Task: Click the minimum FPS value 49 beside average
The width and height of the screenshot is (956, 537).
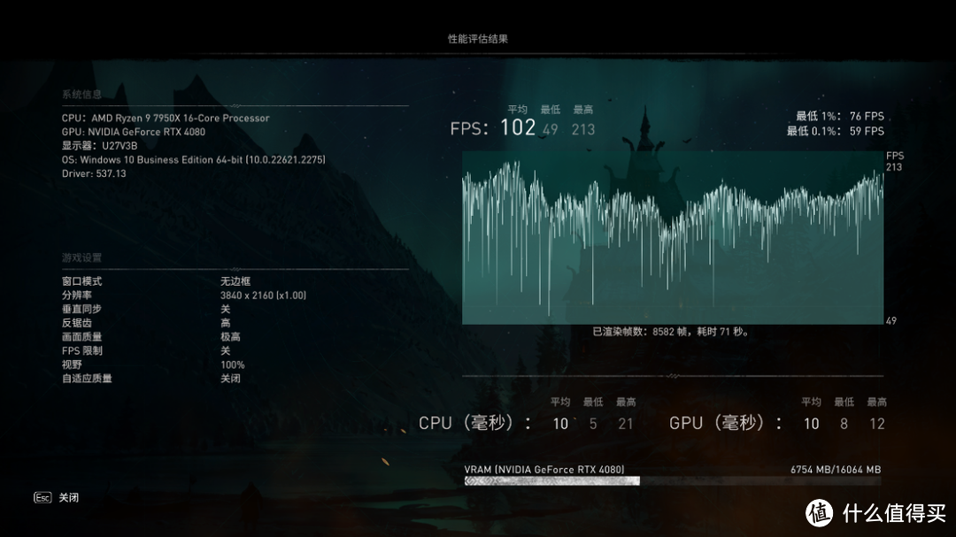Action: coord(550,129)
